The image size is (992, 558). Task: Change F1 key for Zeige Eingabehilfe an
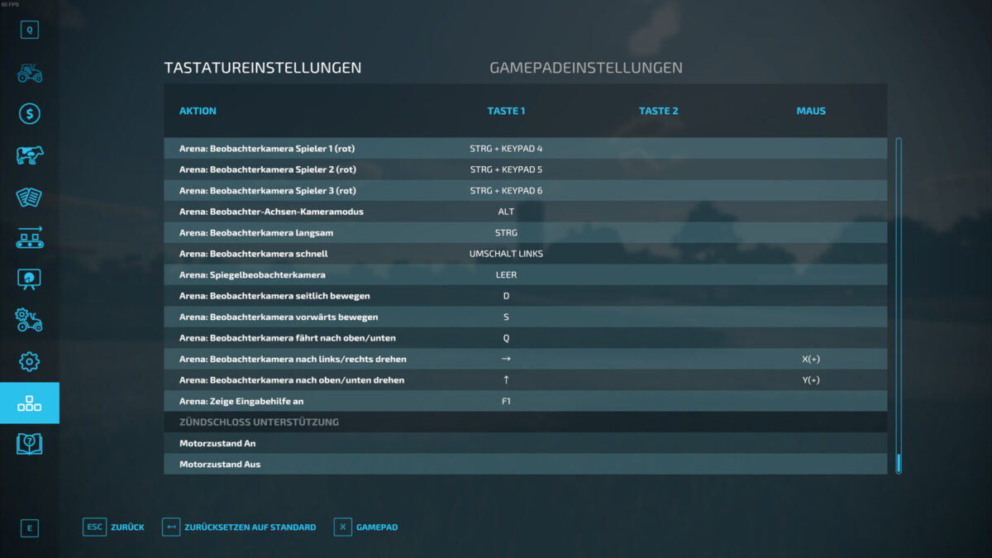506,401
